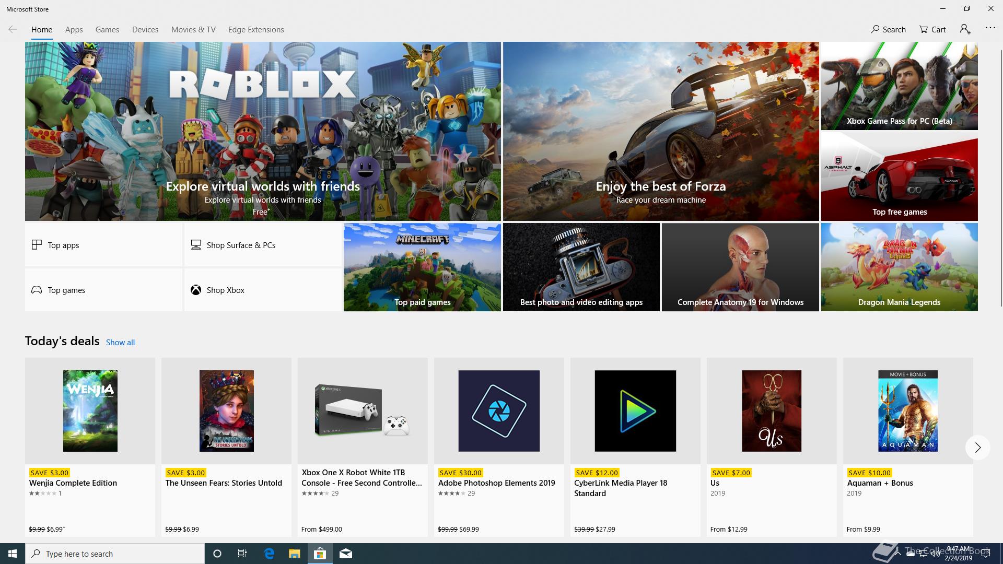Open Complete Anatomy 19 for Windows tile

(740, 267)
